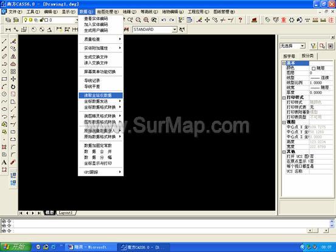Collapse the 视图 properties group
Screen dimensions: 336x252
284,123
